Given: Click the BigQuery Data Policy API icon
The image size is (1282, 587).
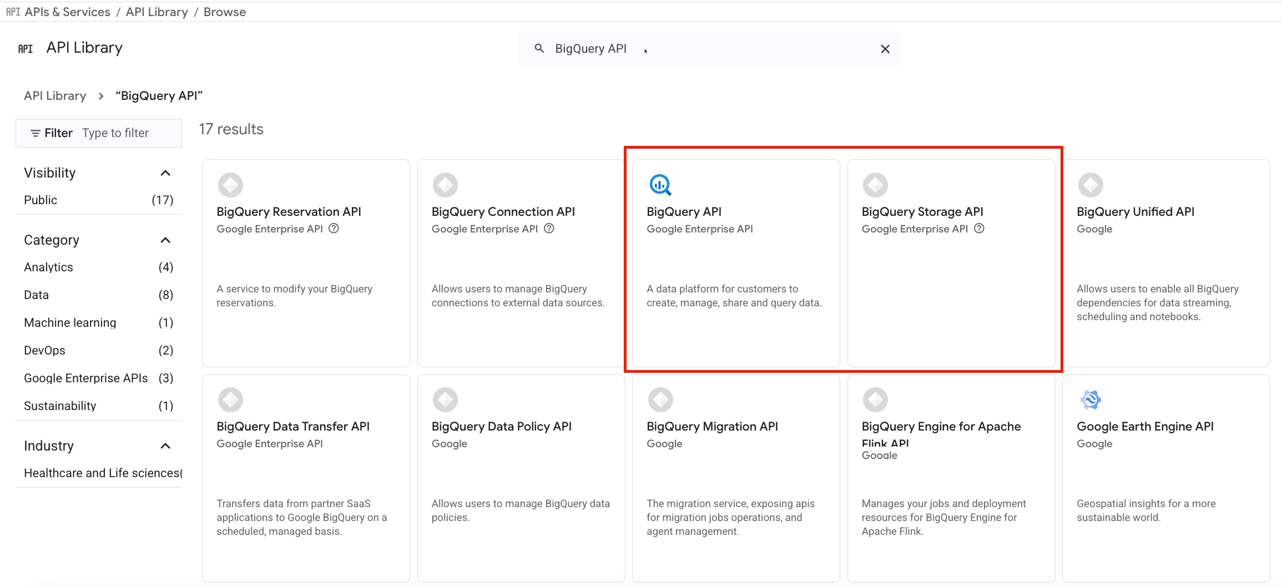Looking at the screenshot, I should tap(445, 399).
